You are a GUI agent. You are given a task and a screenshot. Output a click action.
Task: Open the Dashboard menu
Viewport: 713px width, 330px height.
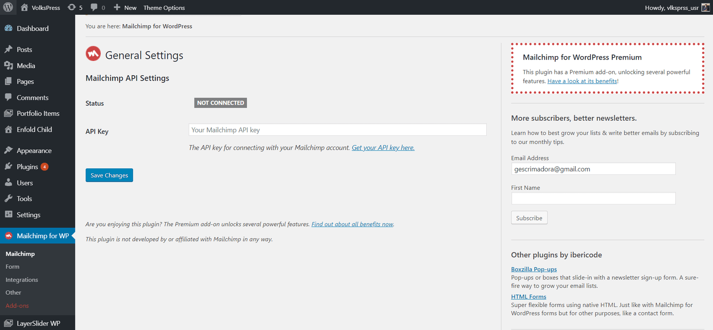click(x=33, y=29)
